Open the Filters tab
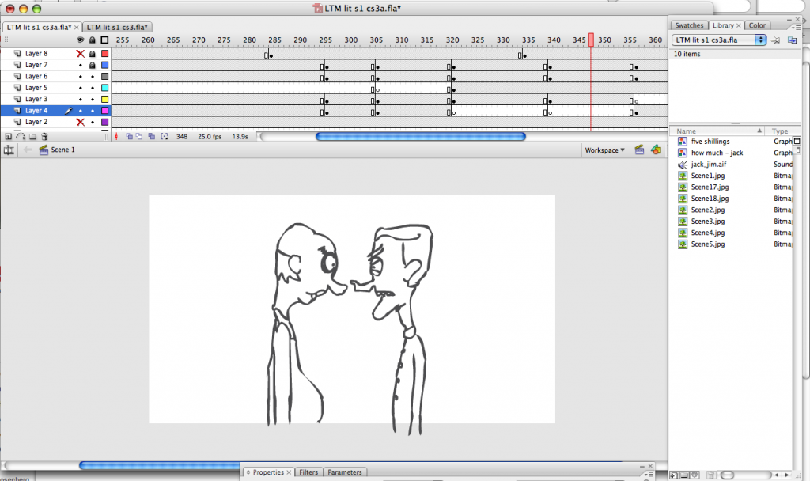This screenshot has width=810, height=481. 308,472
